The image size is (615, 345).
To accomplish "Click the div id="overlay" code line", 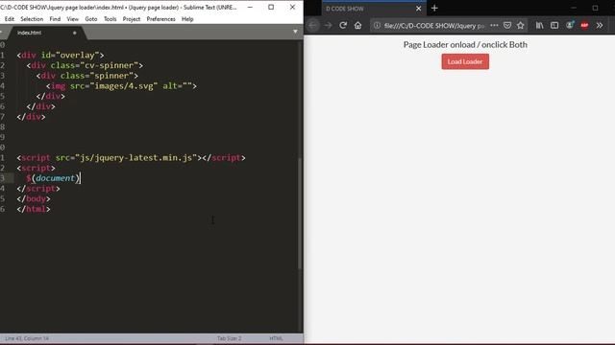I will click(x=61, y=56).
